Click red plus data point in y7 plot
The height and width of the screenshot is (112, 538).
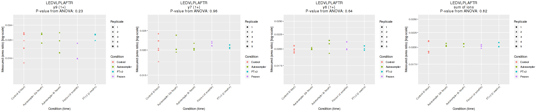tap(158, 62)
